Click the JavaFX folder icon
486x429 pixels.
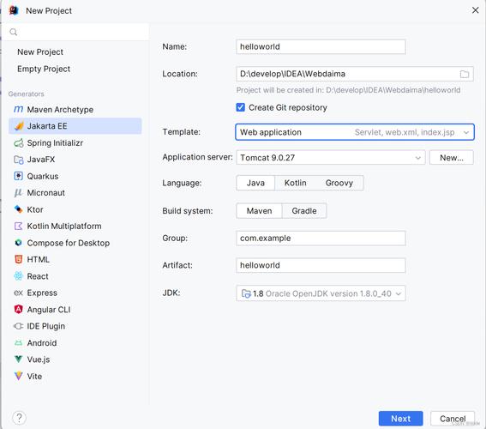(19, 160)
